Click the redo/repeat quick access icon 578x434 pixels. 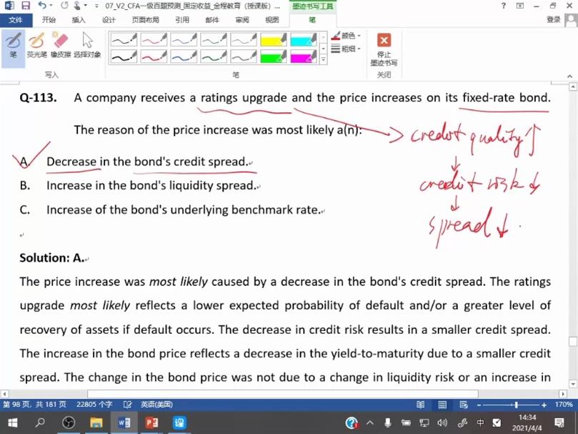click(64, 6)
